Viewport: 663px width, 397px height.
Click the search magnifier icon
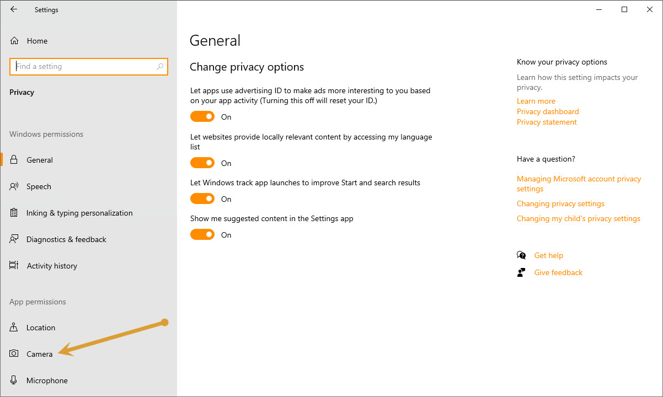click(x=160, y=67)
